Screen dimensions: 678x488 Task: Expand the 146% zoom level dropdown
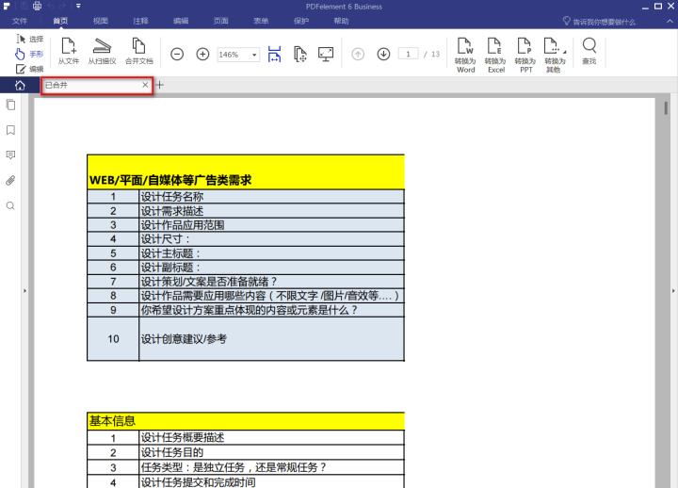tap(254, 55)
